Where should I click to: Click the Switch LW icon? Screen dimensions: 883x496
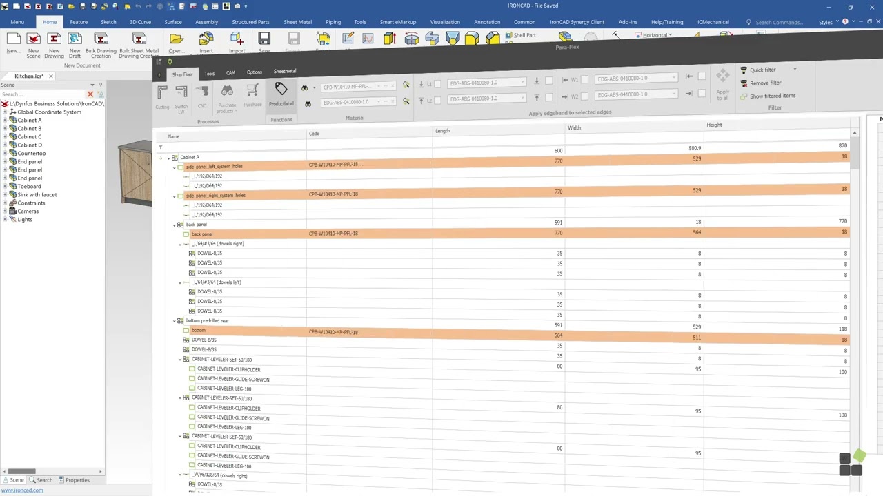pos(181,92)
